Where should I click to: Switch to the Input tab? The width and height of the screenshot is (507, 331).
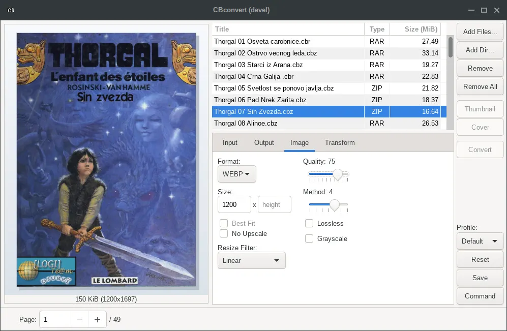(x=230, y=142)
